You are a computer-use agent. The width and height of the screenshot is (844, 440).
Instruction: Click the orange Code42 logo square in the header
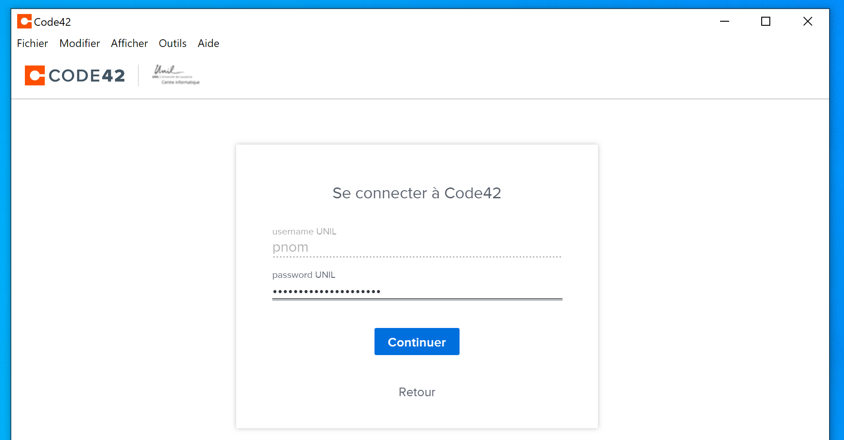pyautogui.click(x=35, y=75)
